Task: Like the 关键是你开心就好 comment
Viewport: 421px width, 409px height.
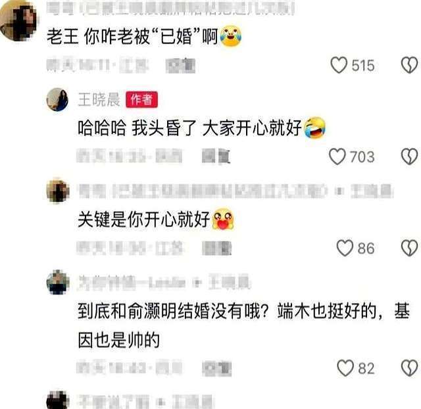Action: point(345,248)
